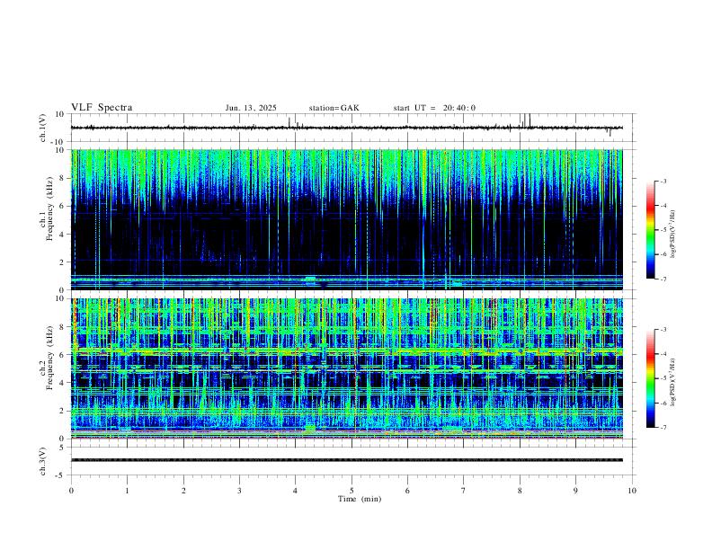
Task: Select the "start UT = 20:40:0" header text
Action: coord(434,108)
